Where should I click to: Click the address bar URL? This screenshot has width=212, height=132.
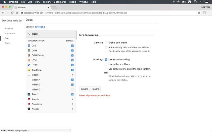[86, 13]
